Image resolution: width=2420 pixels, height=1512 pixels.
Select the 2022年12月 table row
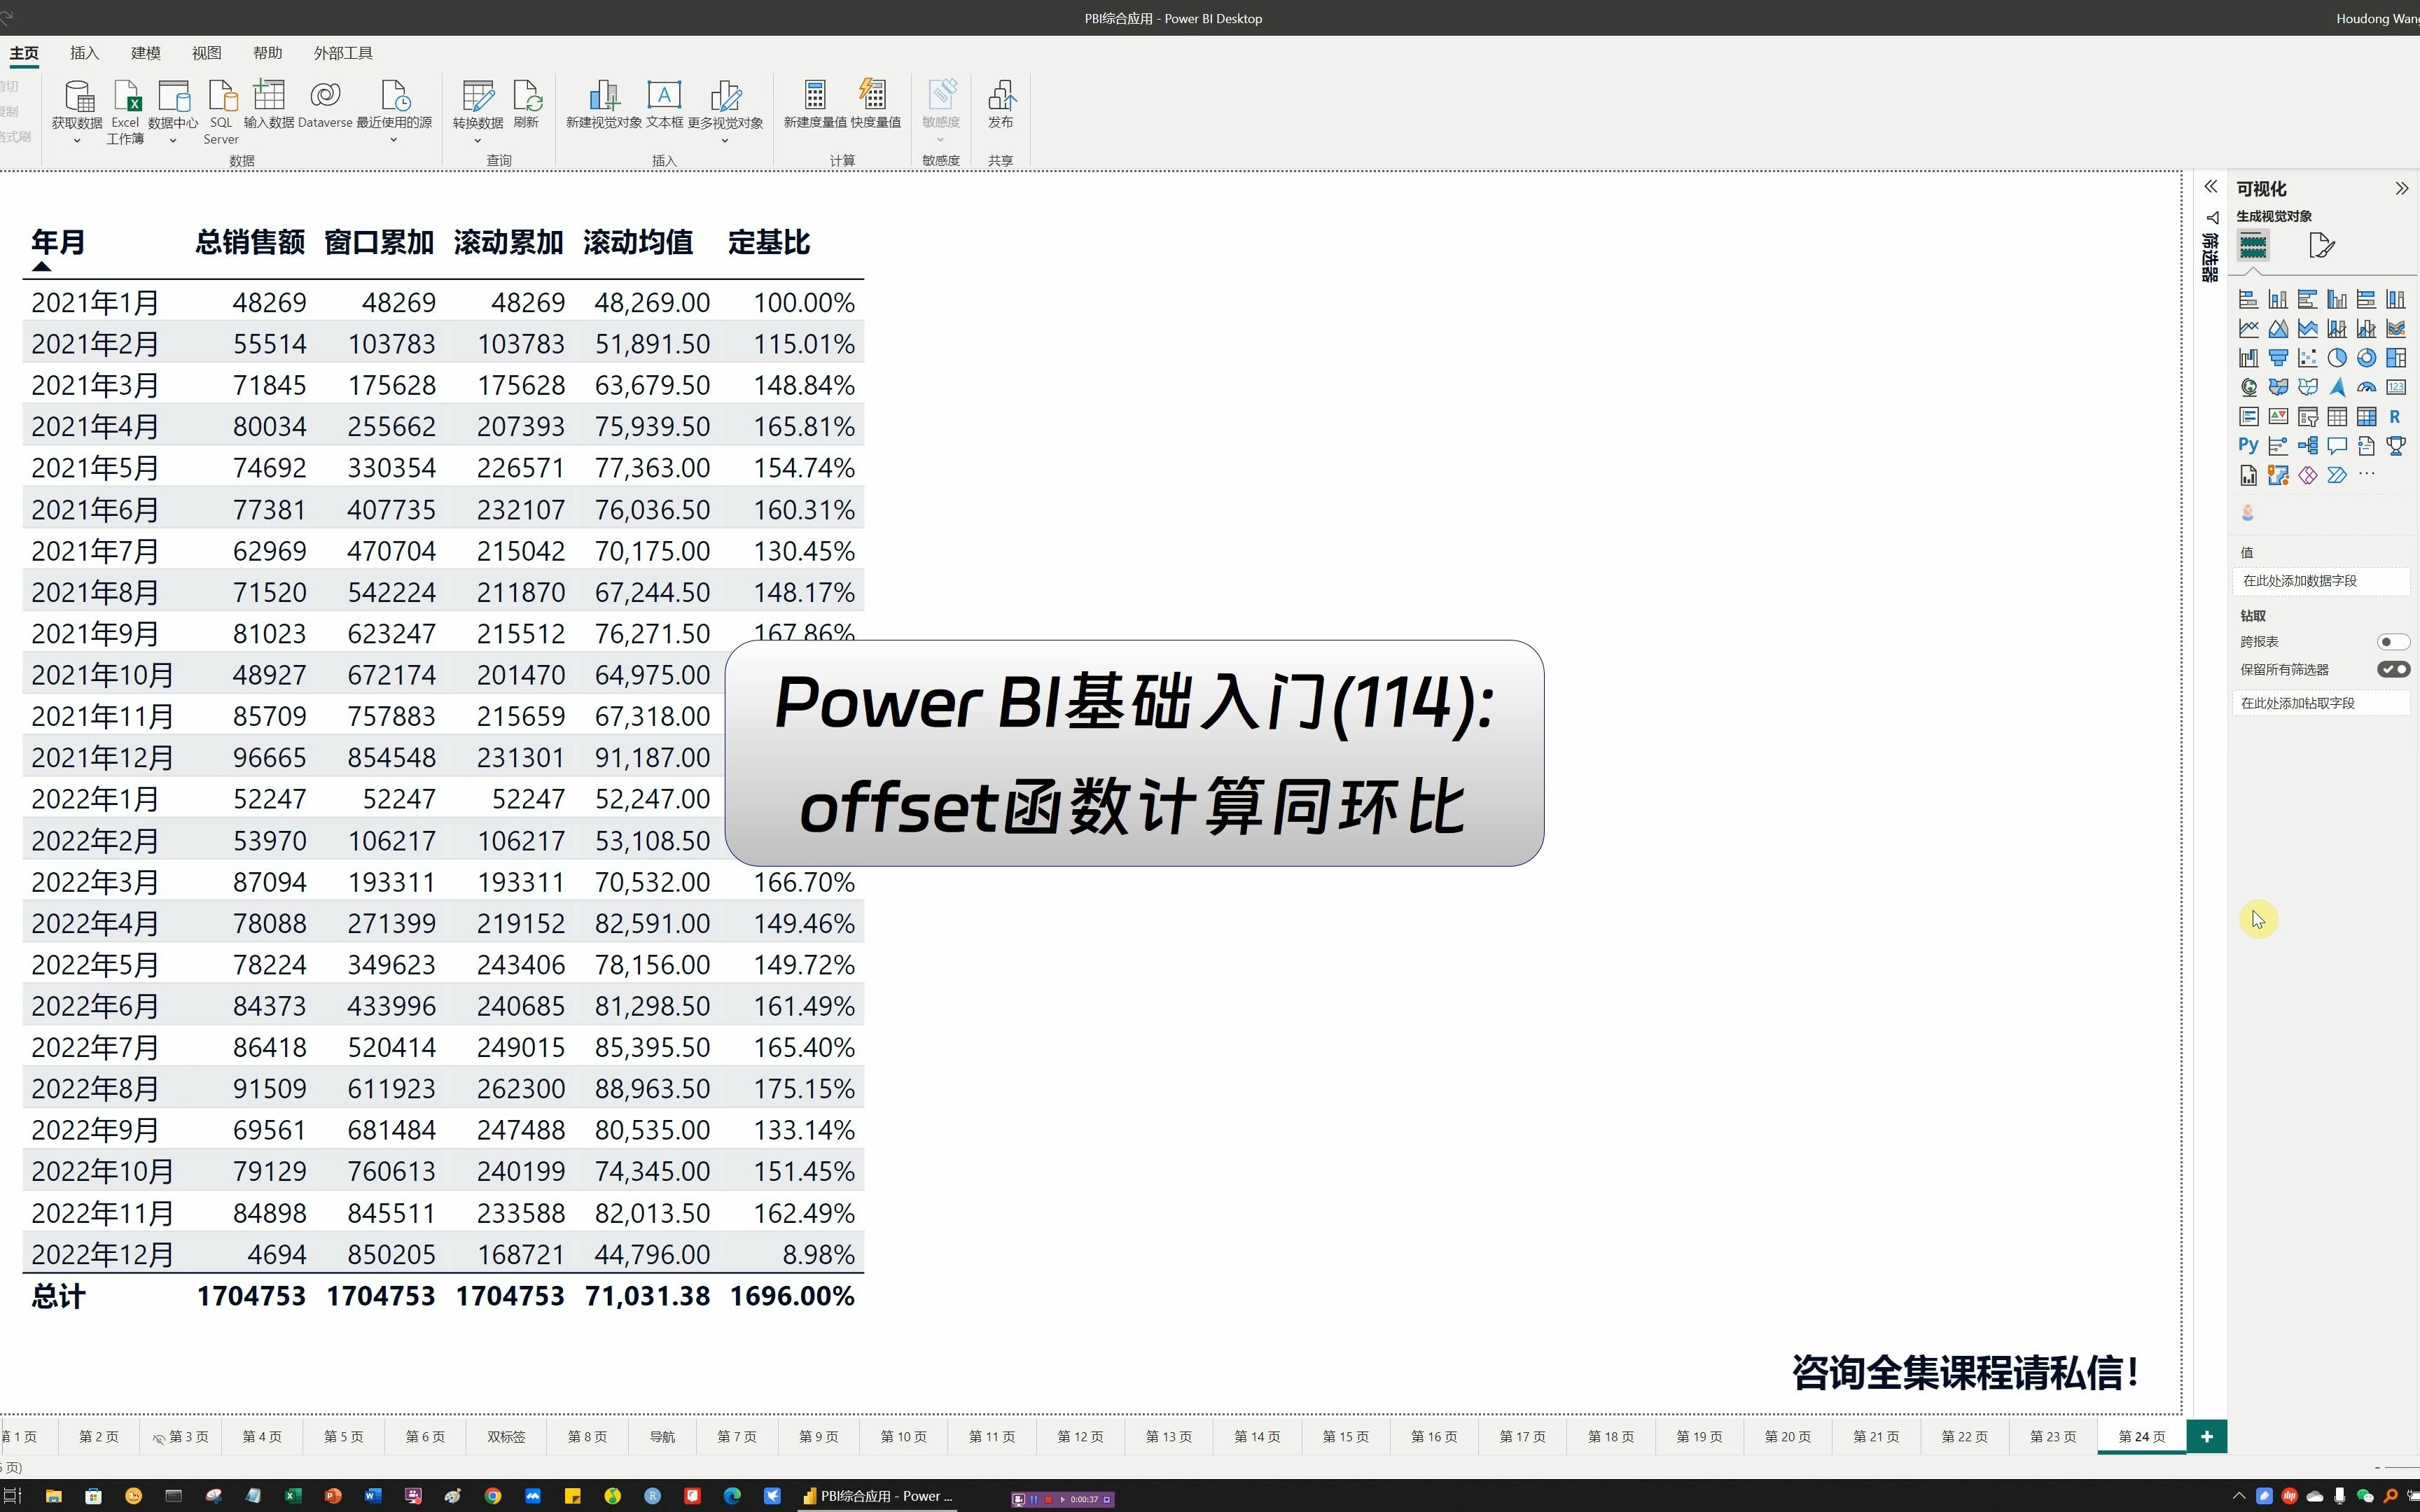[443, 1254]
